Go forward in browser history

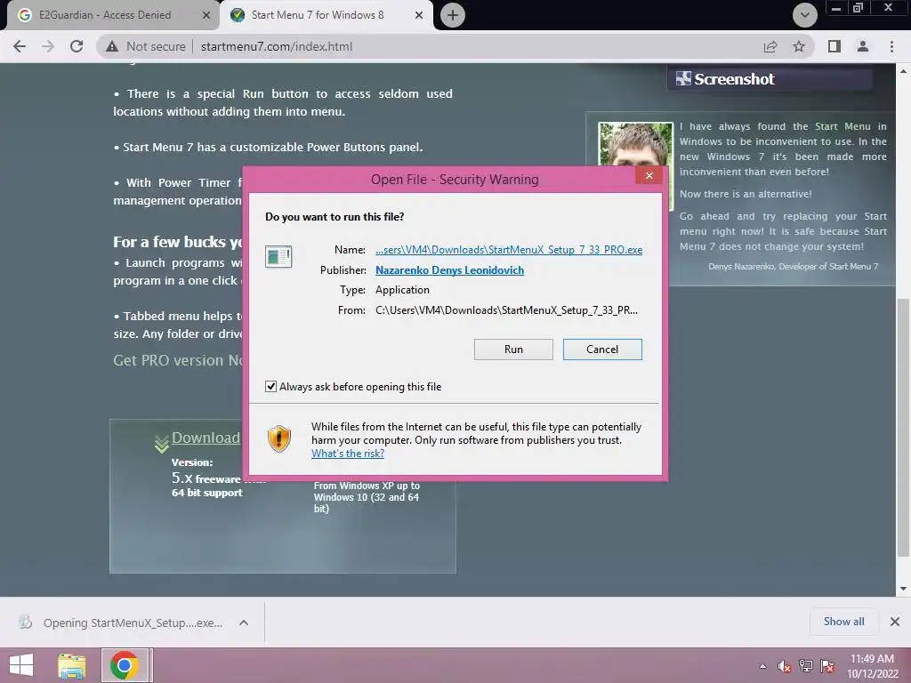click(48, 46)
